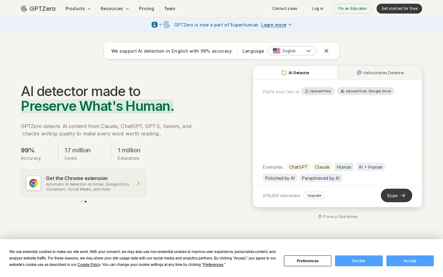Screen dimensions: 443x277
Task: Open Get the Chrome extension card
Action: click(x=84, y=183)
